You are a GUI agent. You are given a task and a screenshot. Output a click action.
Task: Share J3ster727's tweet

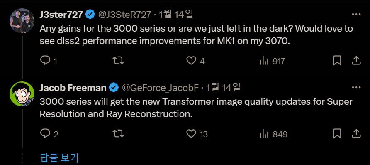pos(355,61)
